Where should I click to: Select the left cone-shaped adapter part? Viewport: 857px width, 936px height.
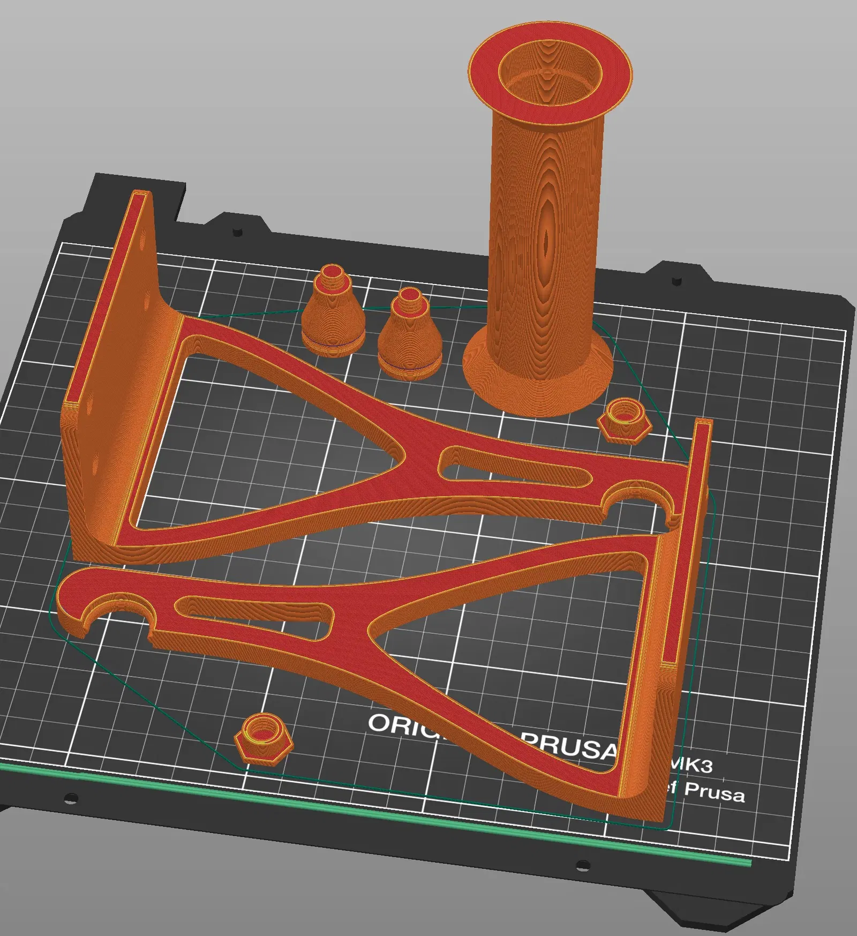click(333, 313)
